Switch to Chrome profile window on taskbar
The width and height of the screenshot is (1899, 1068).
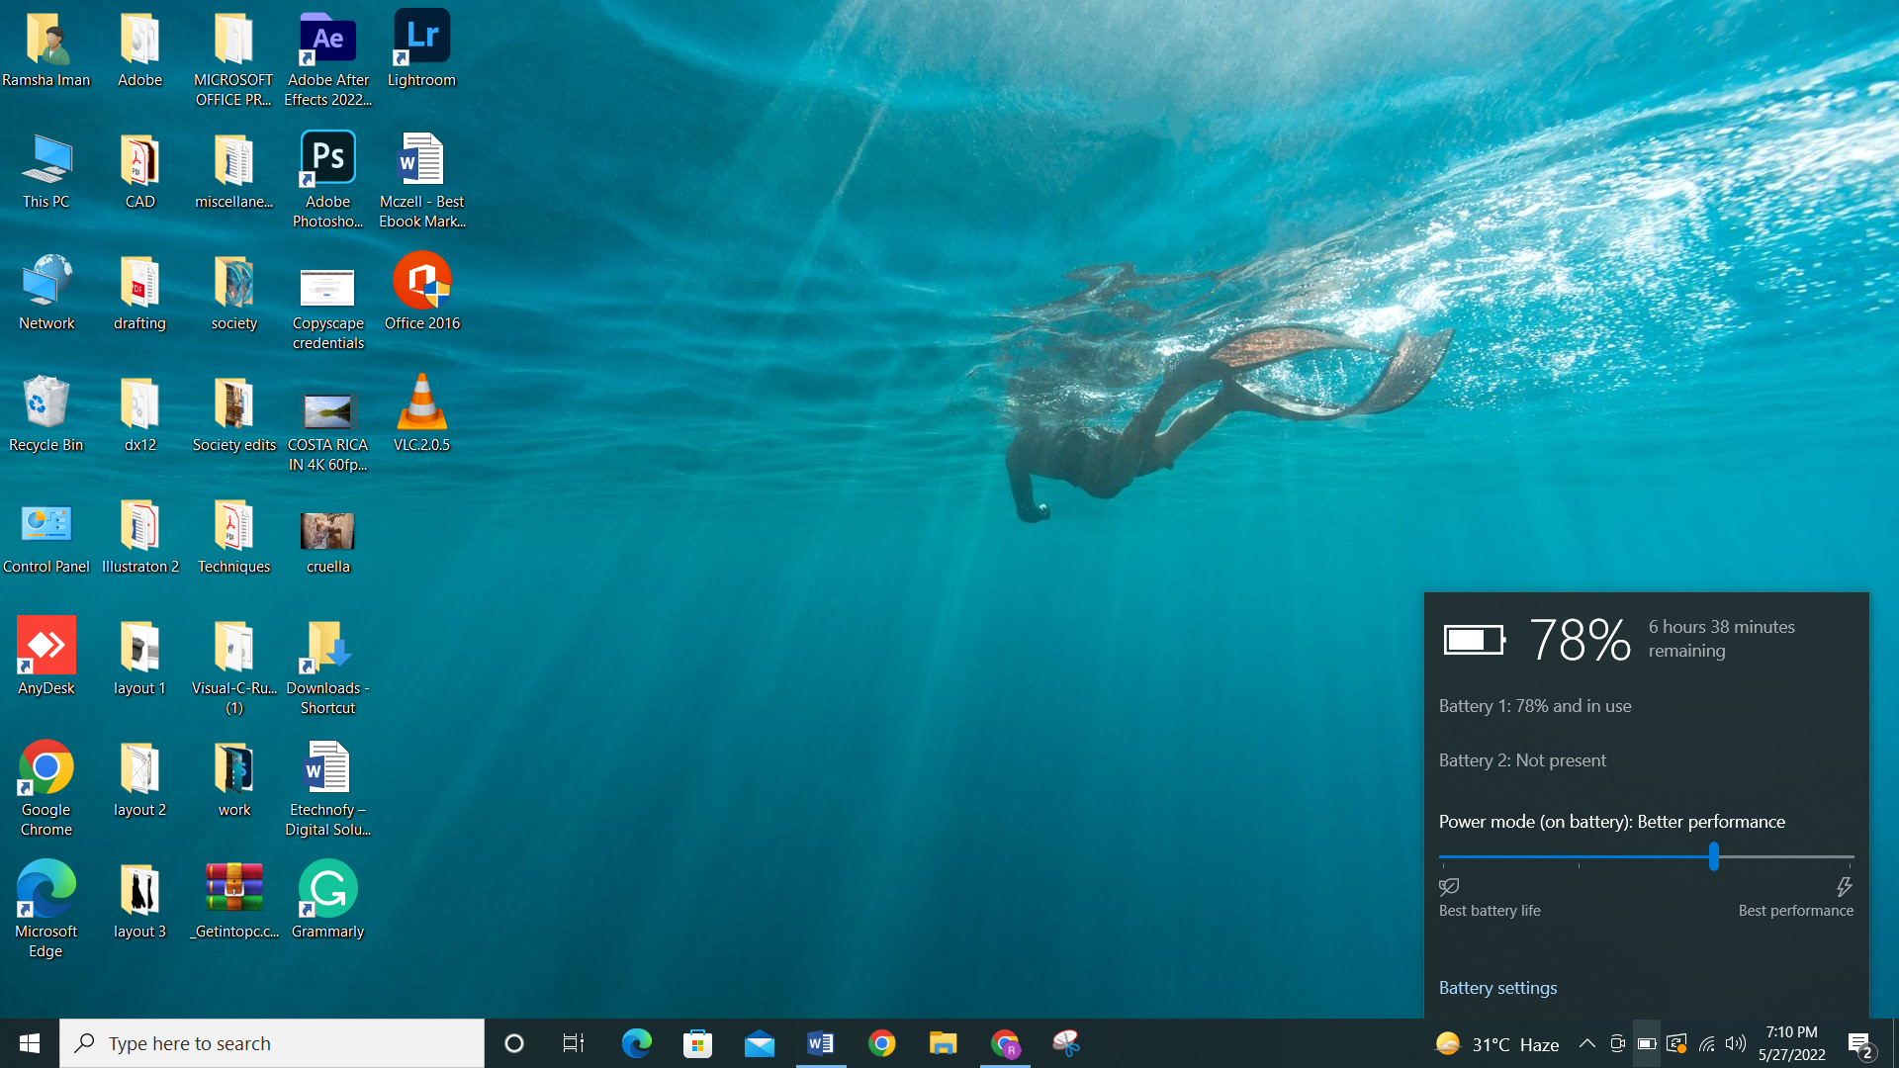[1005, 1043]
